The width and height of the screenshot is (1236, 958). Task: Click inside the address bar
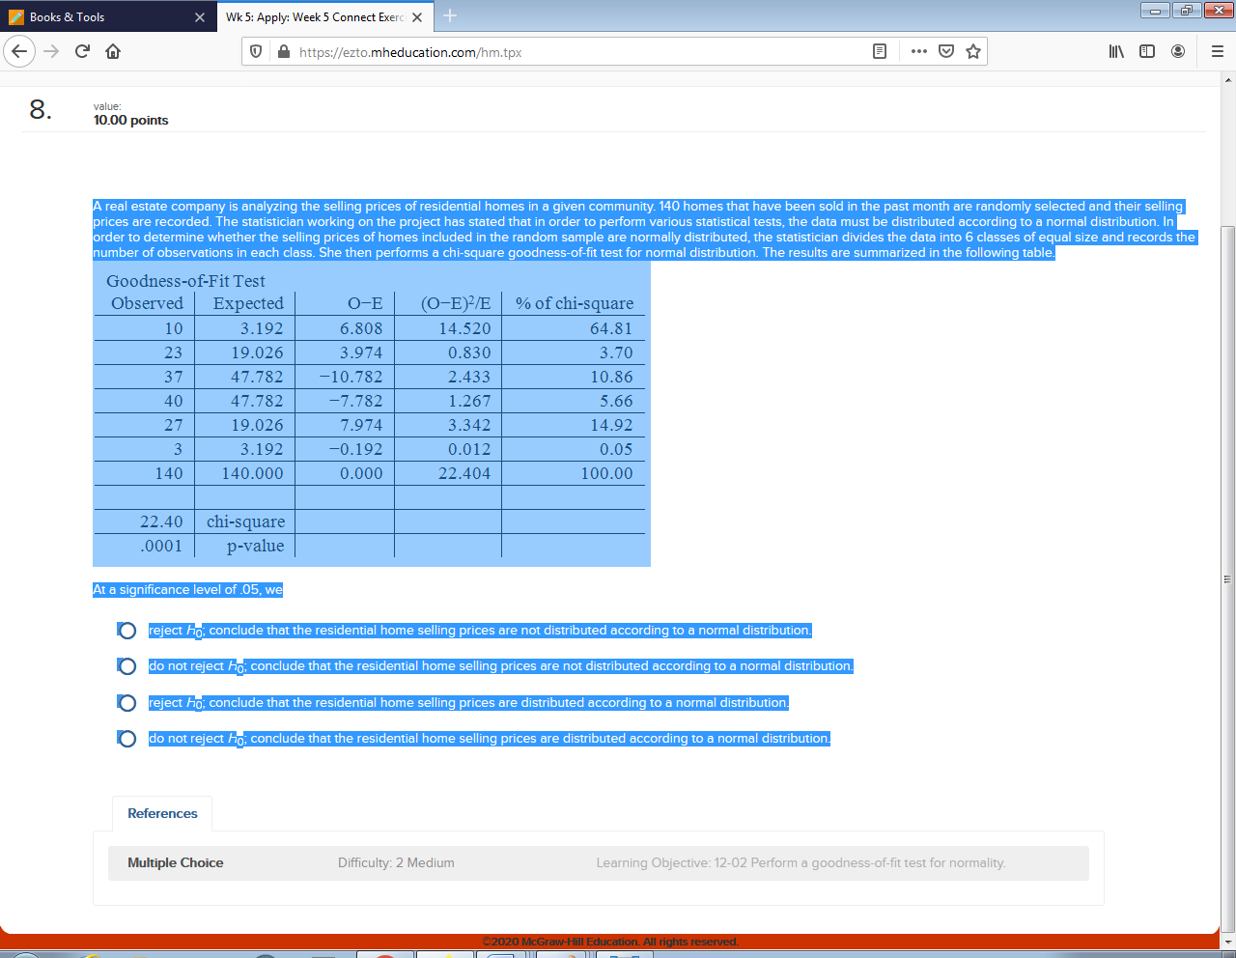pyautogui.click(x=579, y=51)
